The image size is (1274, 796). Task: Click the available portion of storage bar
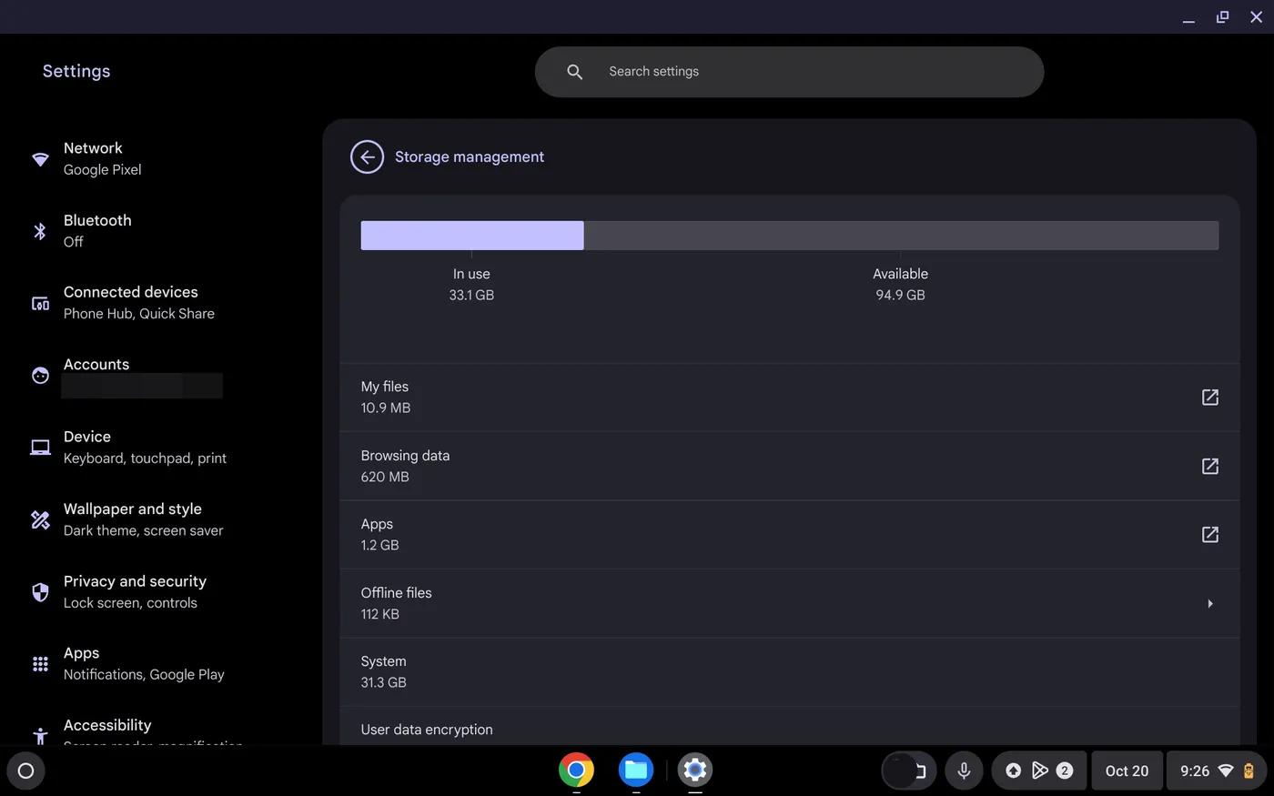pos(901,236)
